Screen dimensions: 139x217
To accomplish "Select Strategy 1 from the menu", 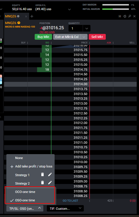I will coord(22,175).
